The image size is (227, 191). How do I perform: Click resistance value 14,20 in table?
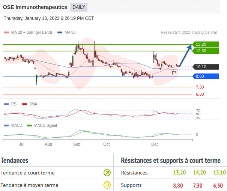click(200, 173)
